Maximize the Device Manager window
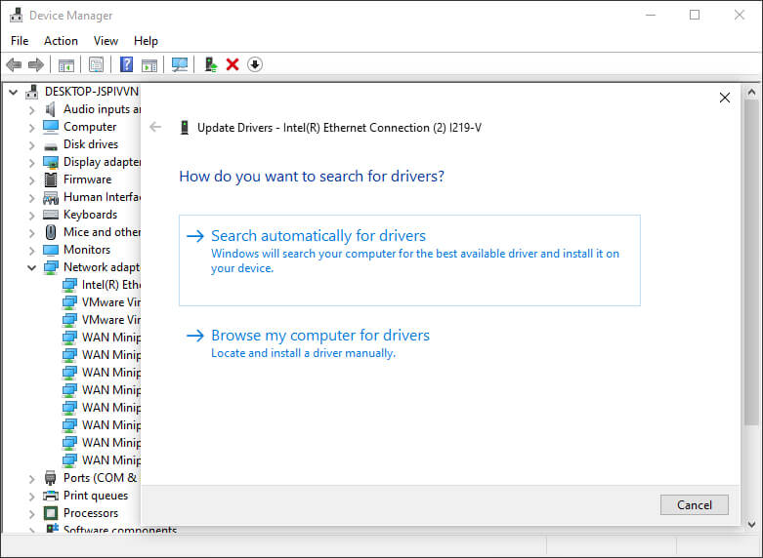The height and width of the screenshot is (558, 763). [695, 15]
